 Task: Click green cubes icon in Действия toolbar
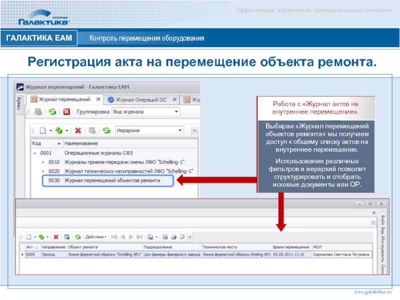tap(41, 237)
